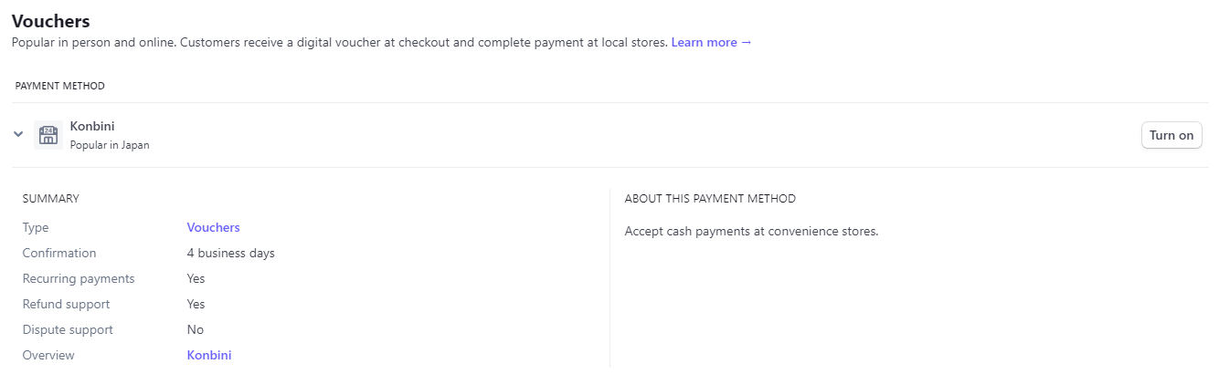Click the Dispute support label
The image size is (1219, 385).
click(68, 329)
